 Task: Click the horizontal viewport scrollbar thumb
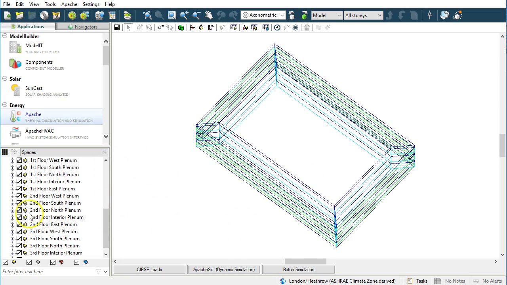tap(305, 262)
